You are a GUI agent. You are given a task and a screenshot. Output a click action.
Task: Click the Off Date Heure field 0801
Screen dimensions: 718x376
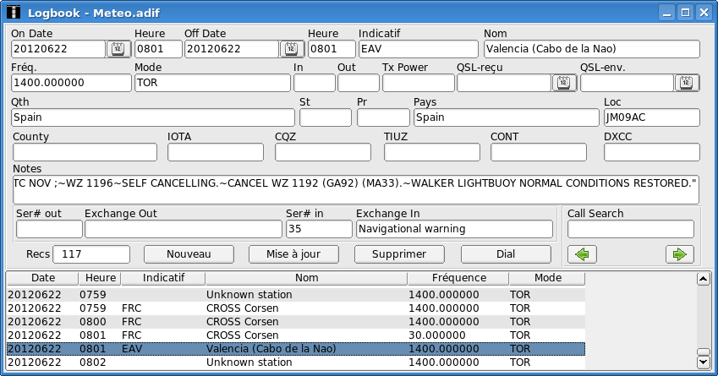pyautogui.click(x=332, y=49)
